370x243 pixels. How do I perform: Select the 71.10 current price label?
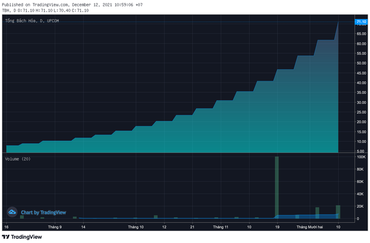coord(361,22)
